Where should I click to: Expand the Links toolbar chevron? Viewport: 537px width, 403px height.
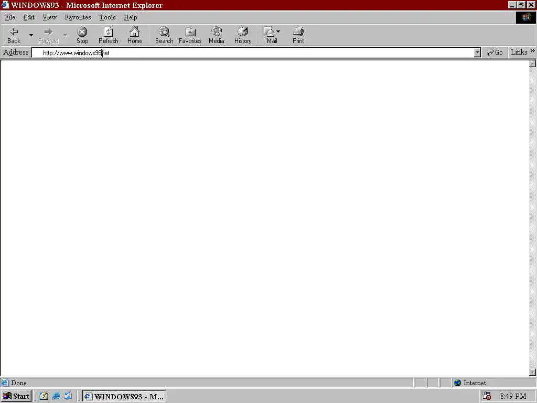(532, 51)
